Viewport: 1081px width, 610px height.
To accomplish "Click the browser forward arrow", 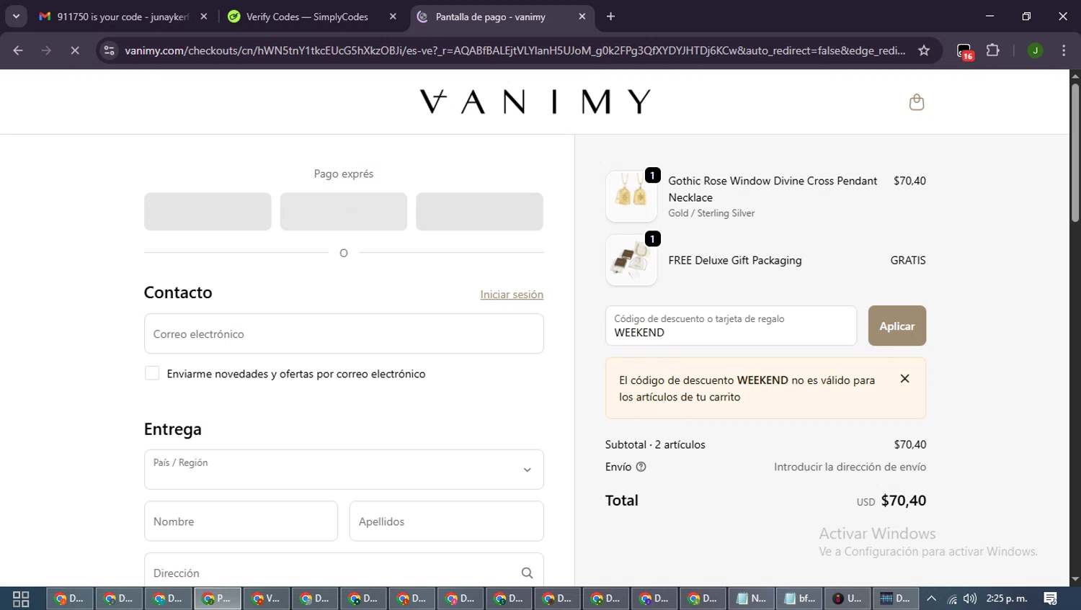I will tap(46, 50).
